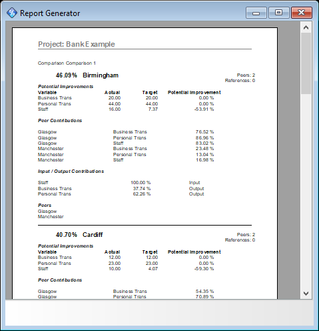Click the 54.35 % Glasgow contribution
Image resolution: width=319 pixels, height=331 pixels.
click(x=204, y=292)
